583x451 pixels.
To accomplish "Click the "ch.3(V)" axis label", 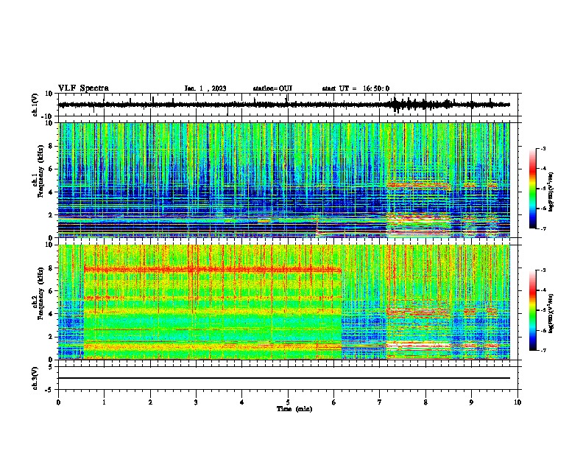I will click(35, 379).
